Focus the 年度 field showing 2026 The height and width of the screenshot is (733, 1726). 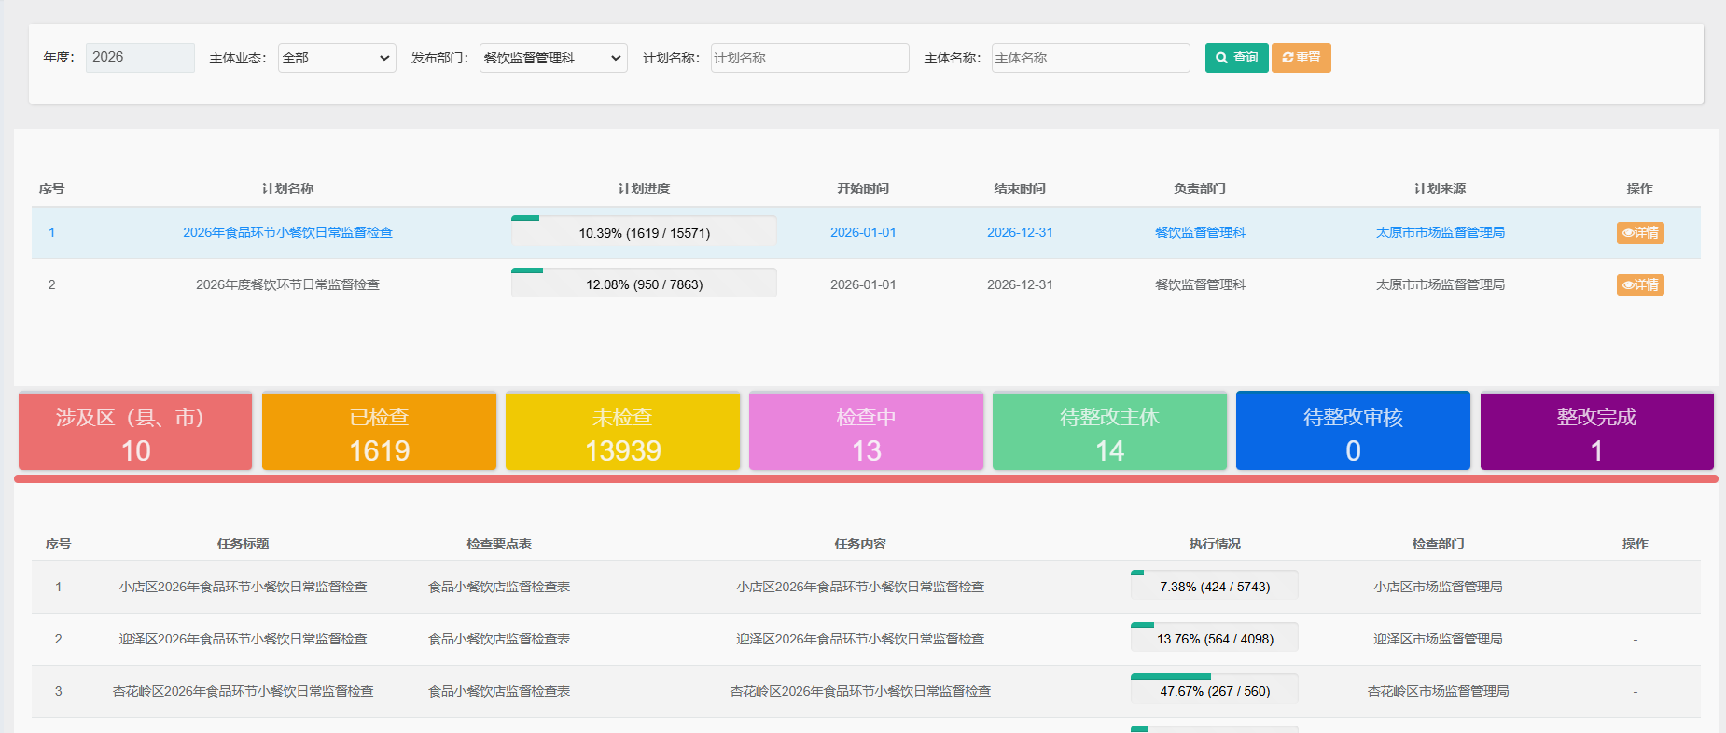pyautogui.click(x=140, y=58)
